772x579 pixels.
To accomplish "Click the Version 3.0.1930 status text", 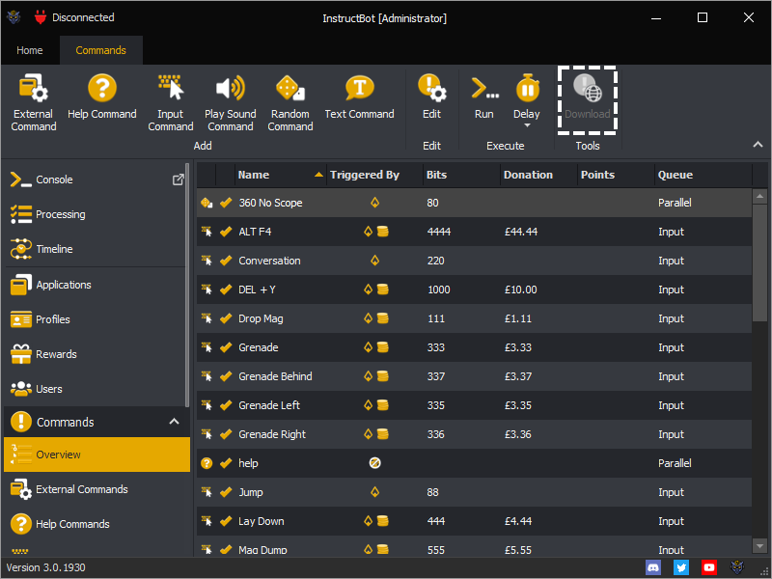I will click(x=45, y=567).
